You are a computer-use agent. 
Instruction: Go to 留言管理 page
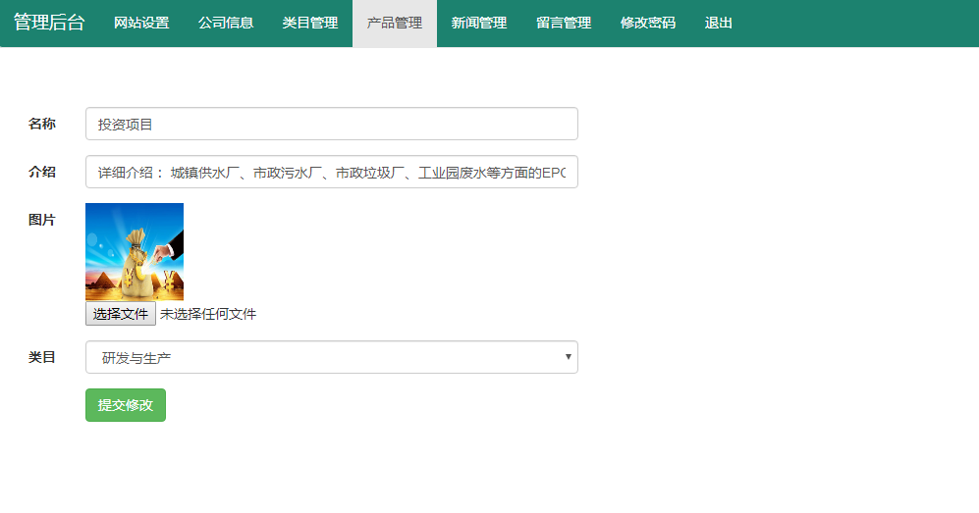[564, 24]
